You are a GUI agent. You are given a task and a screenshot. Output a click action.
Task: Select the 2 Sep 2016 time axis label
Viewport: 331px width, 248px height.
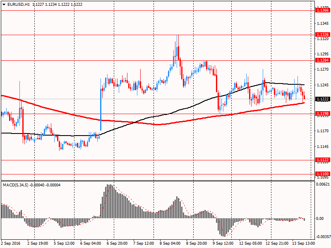pos(11,243)
